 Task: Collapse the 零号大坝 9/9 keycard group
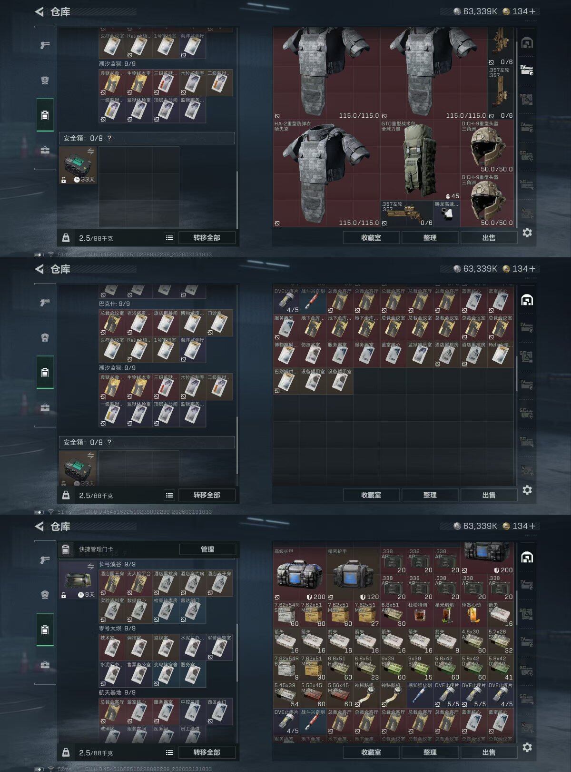click(x=117, y=629)
